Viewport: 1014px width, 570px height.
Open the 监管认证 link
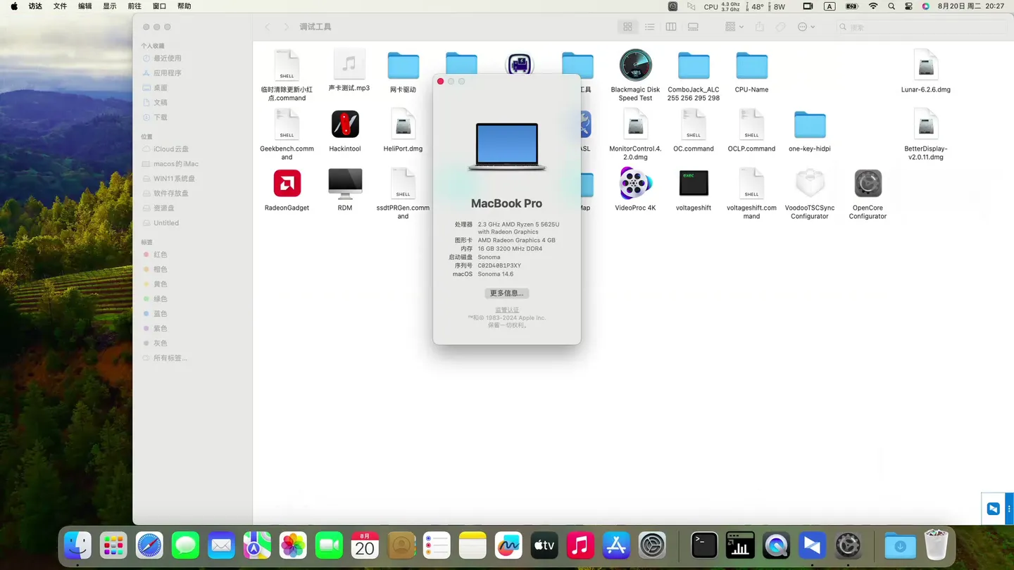[506, 310]
